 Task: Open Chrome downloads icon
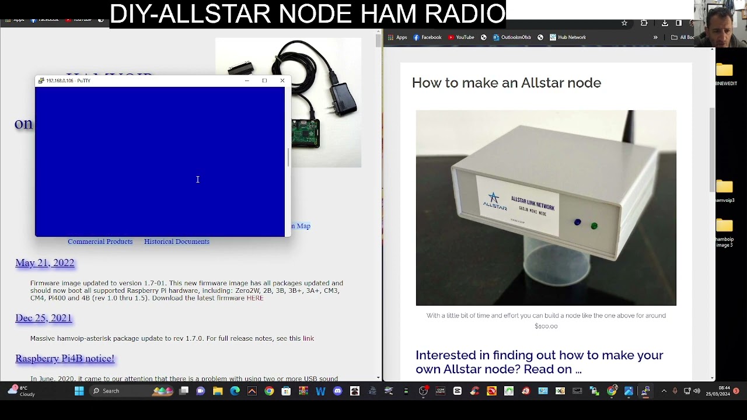665,23
